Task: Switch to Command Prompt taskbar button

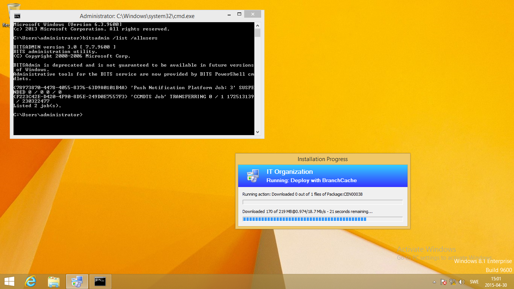Action: 100,281
